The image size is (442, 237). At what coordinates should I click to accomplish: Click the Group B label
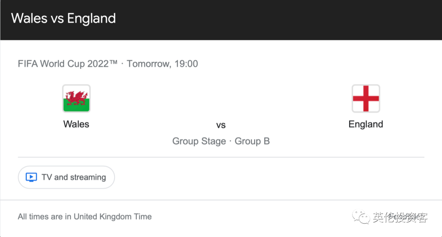pos(252,141)
